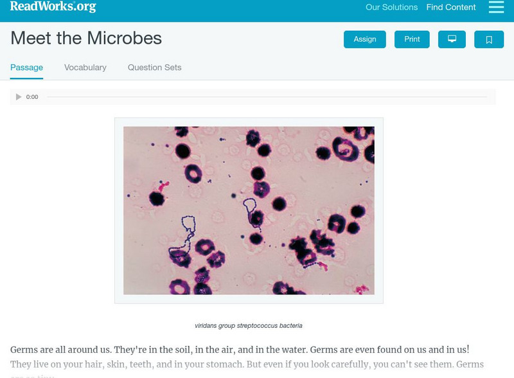Bookmark this passage with the bookmark icon
514x378 pixels.
(489, 39)
